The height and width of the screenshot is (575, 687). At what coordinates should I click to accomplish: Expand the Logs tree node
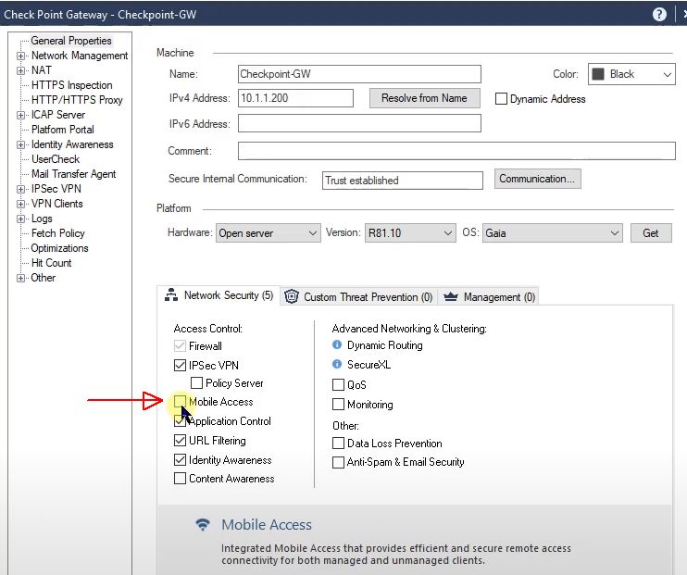tap(20, 219)
